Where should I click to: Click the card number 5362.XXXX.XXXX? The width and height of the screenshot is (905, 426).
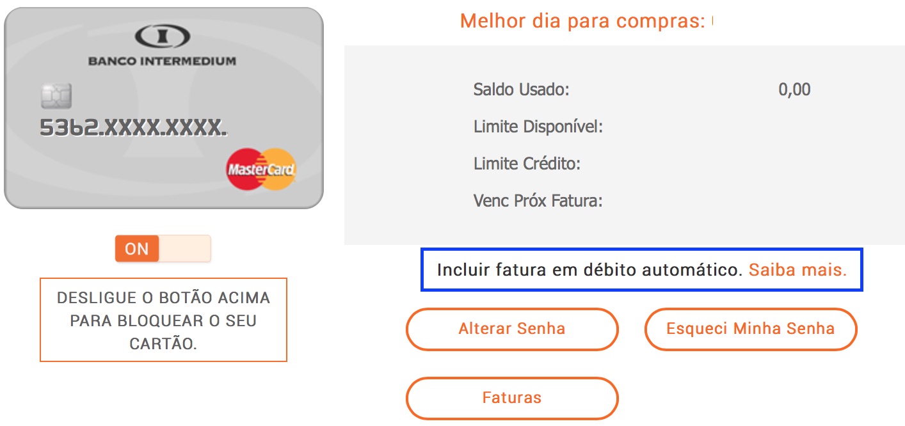coord(133,128)
